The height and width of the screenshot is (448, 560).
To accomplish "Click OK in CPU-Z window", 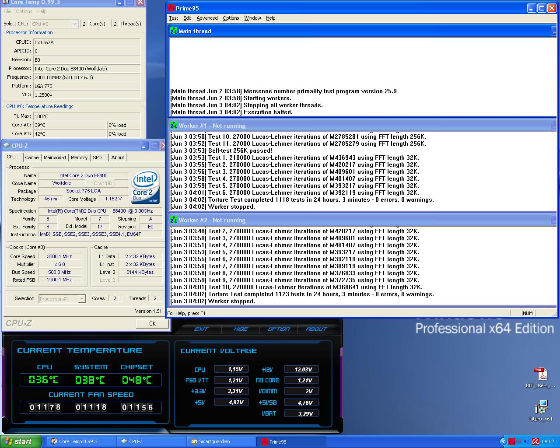I will click(x=152, y=324).
